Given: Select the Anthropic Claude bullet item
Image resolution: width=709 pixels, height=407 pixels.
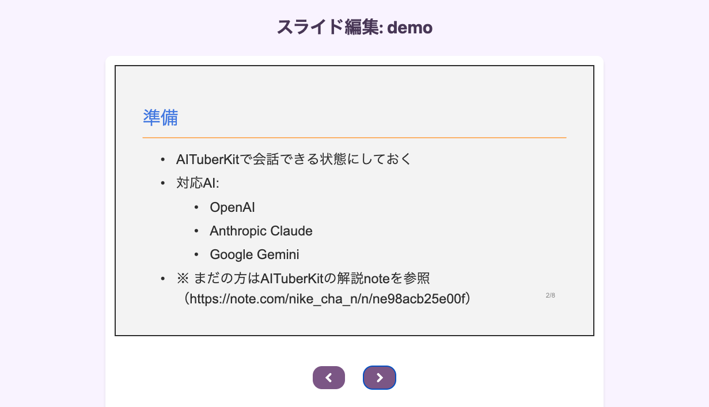Looking at the screenshot, I should coord(261,231).
